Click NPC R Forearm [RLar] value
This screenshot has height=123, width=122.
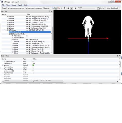tap(37, 24)
